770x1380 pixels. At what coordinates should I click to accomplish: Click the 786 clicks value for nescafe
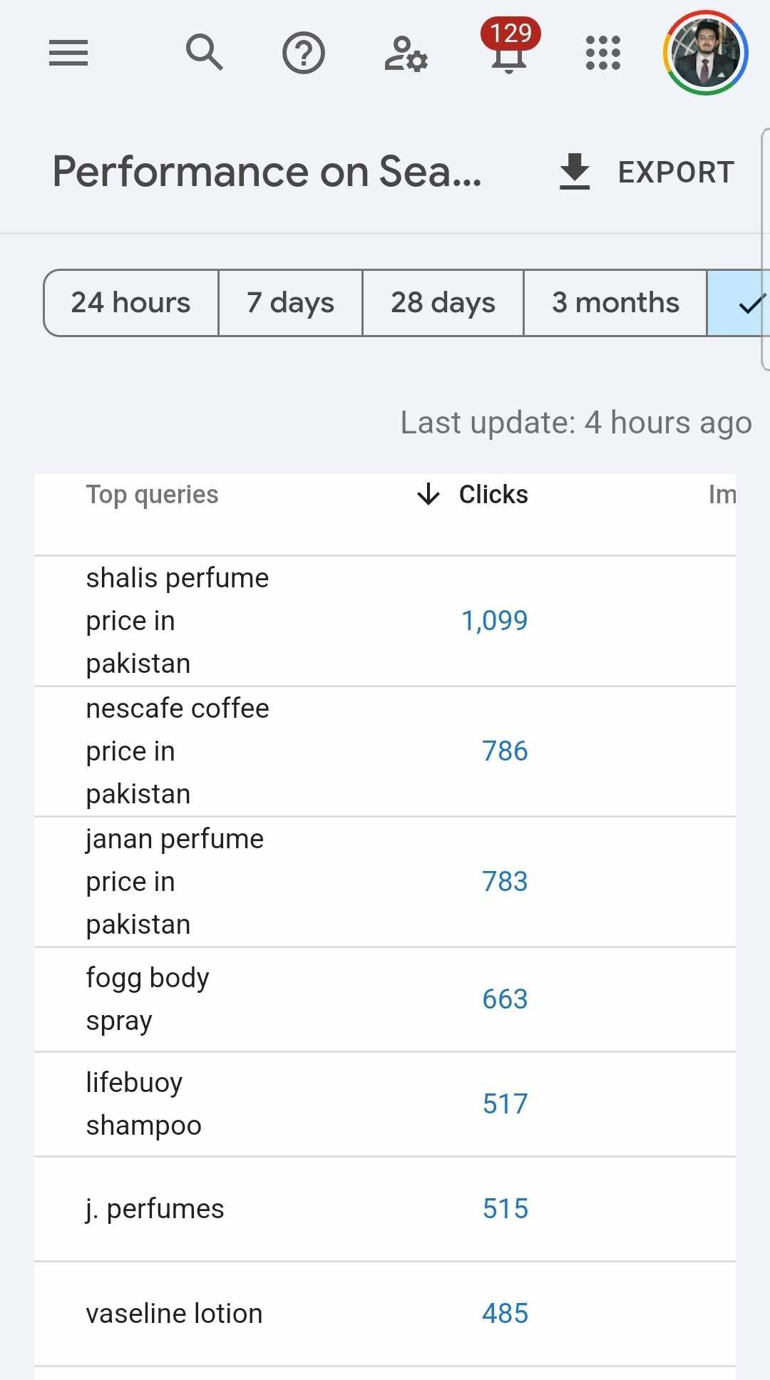click(x=505, y=751)
